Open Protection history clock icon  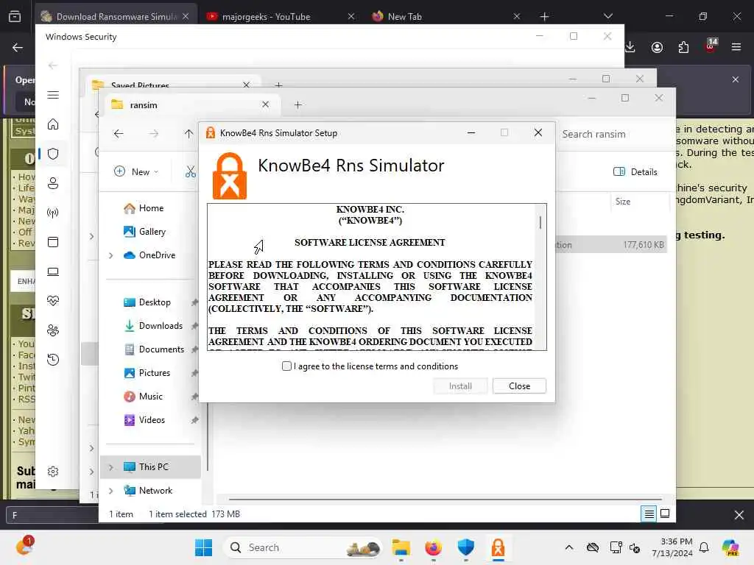pos(53,359)
